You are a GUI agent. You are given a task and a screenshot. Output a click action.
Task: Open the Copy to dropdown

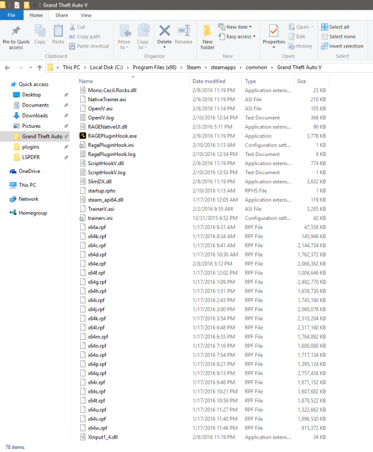142,45
